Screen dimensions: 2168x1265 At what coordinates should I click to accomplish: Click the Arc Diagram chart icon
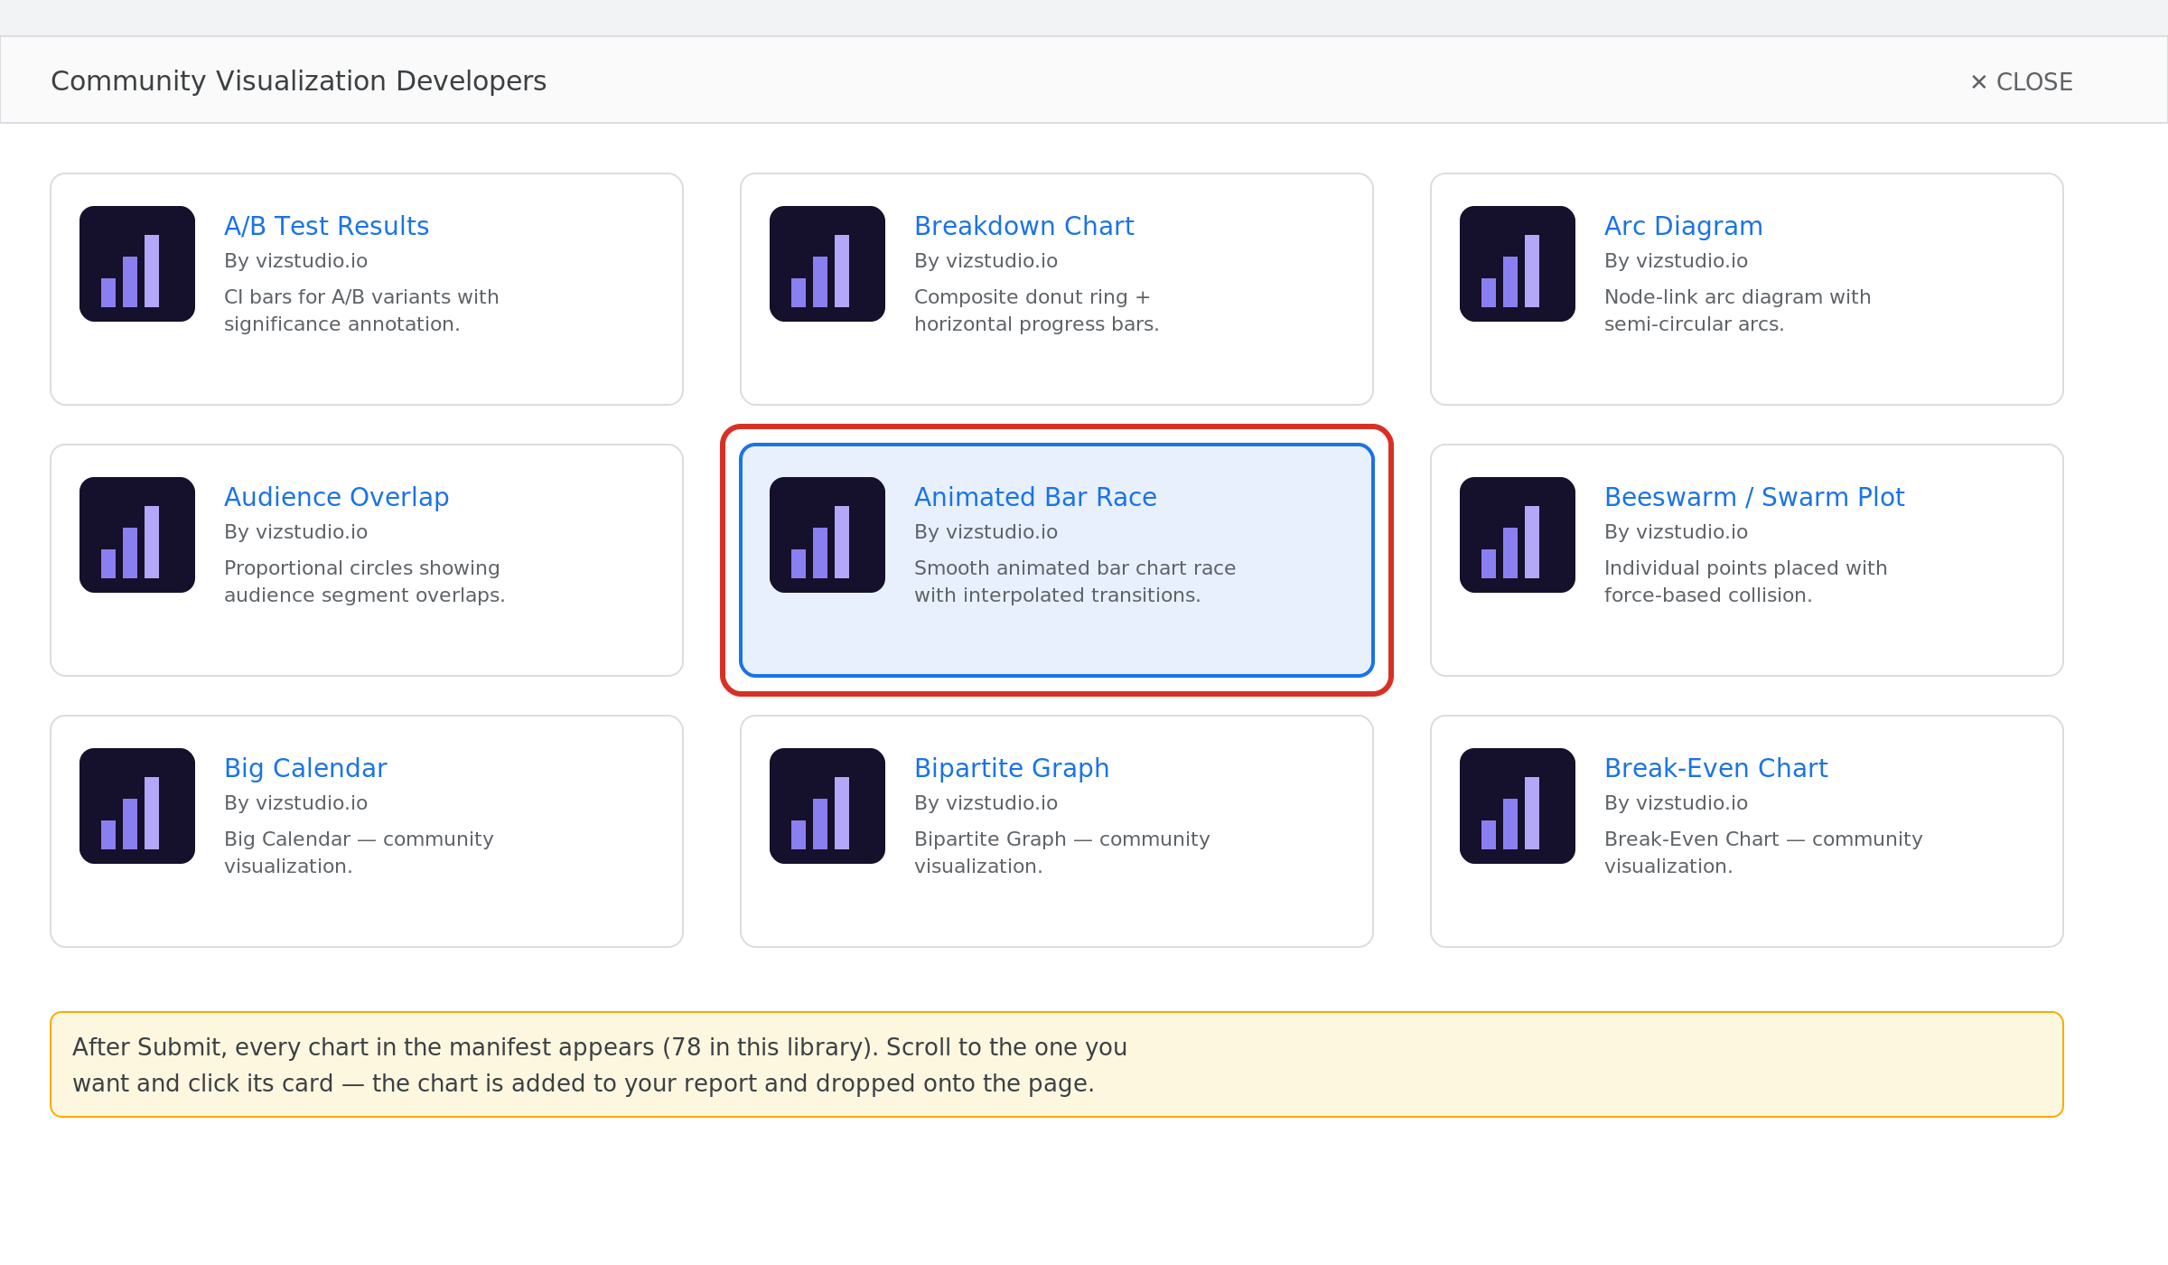click(x=1518, y=264)
